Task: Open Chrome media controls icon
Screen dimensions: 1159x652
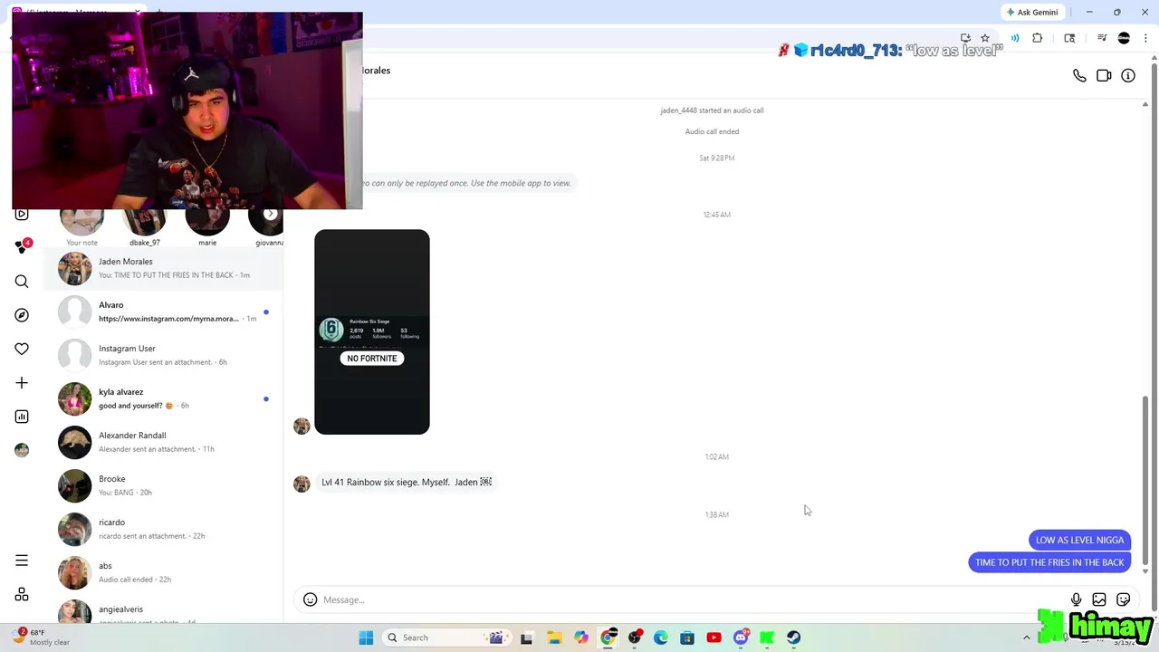Action: pos(1102,38)
